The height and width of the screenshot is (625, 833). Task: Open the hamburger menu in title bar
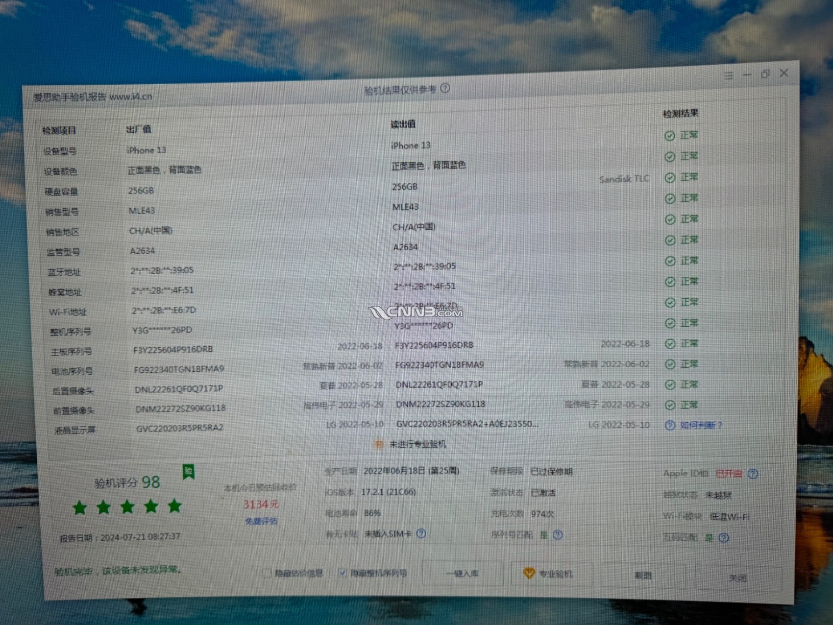(x=728, y=76)
